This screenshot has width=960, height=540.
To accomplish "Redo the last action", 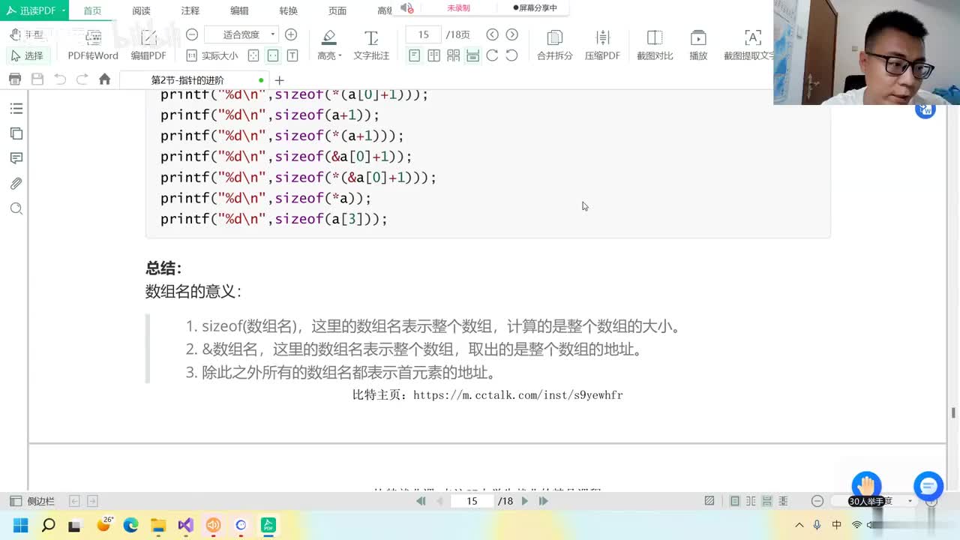I will pos(82,79).
